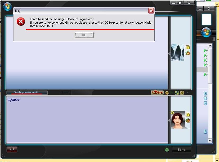Viewport: 219px width, 162px height.
Task: Select the first mobile phone contact icon
Action: 205,93
